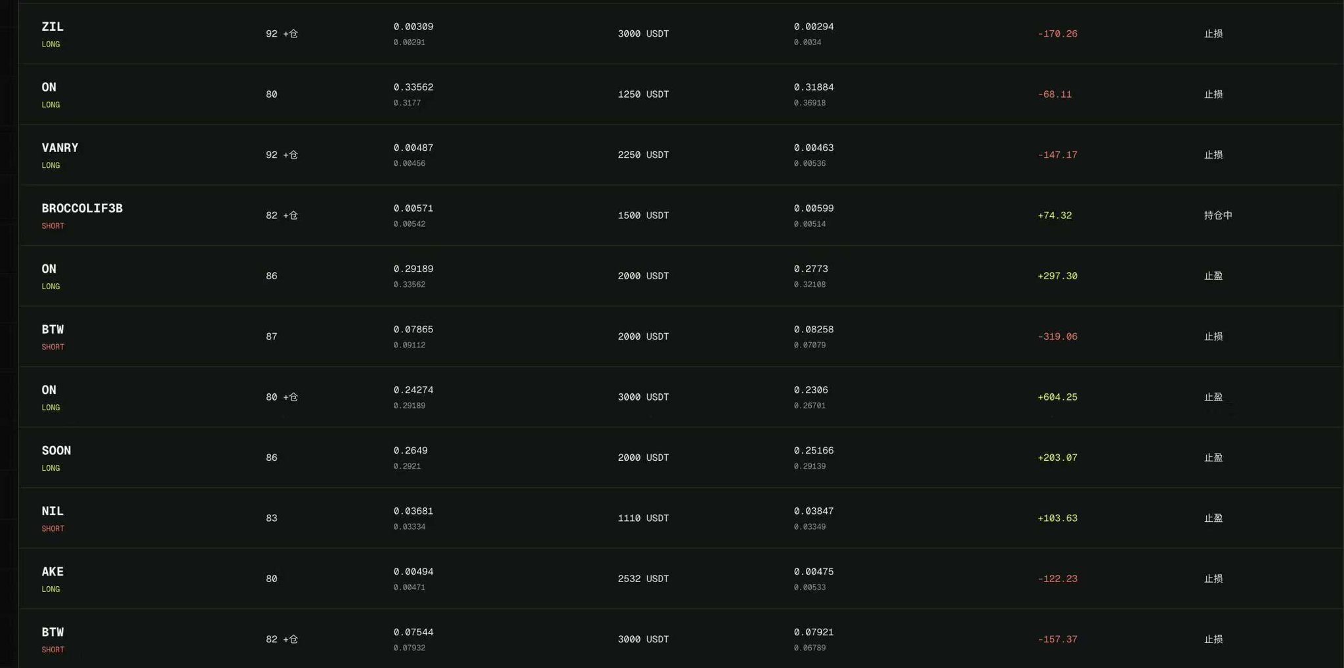
Task: Select the NIL short symbol
Action: click(x=52, y=511)
